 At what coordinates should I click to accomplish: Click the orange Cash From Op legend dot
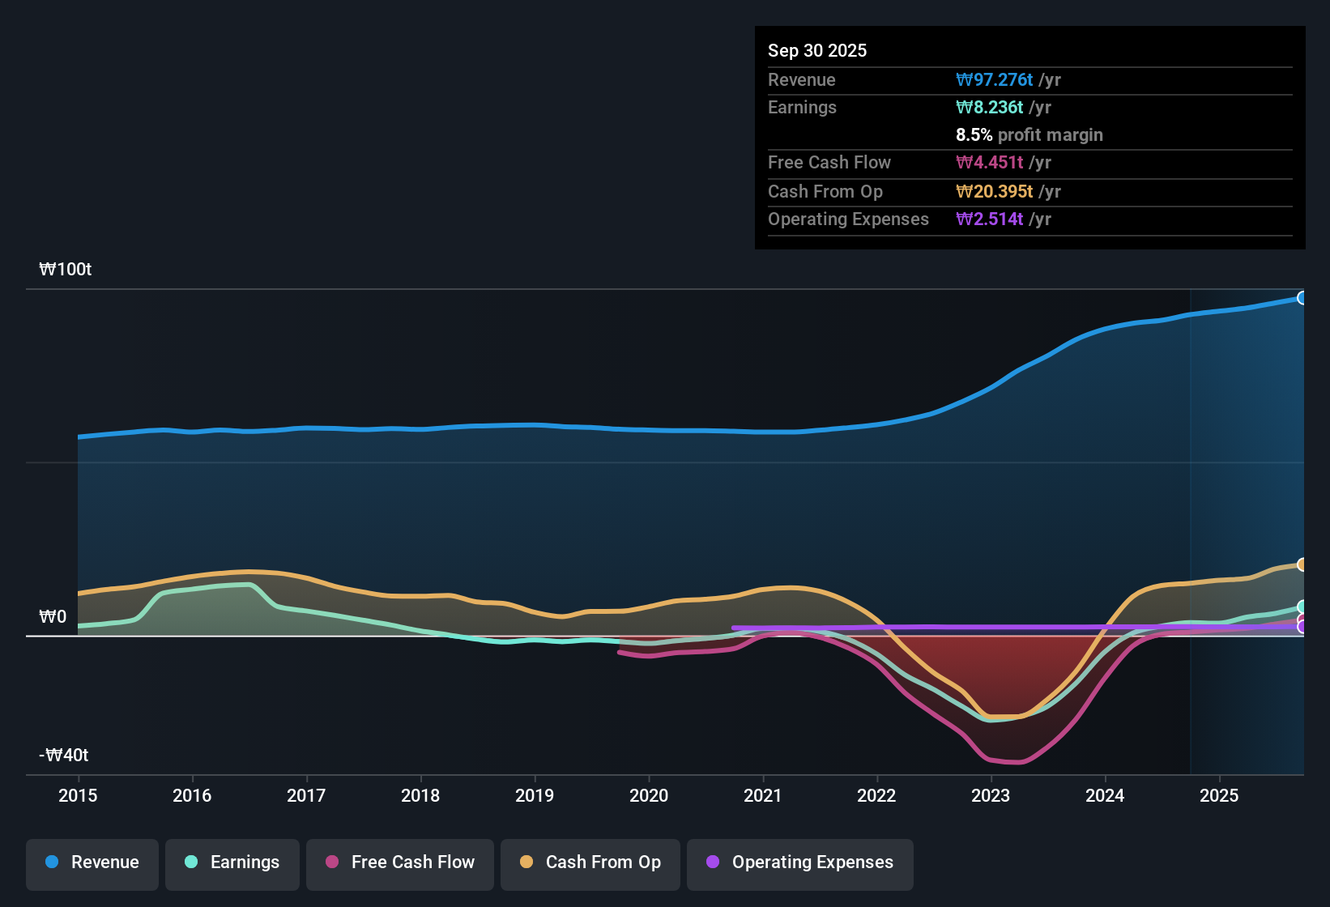526,862
